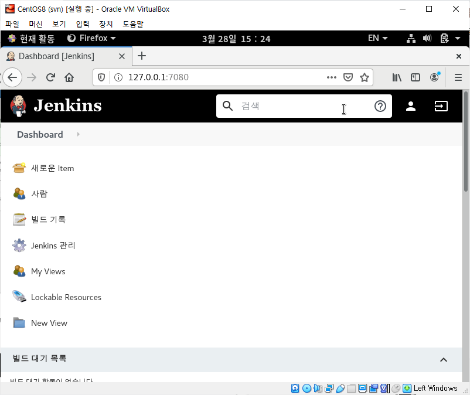The width and height of the screenshot is (470, 395).
Task: Click the VirtualBox optical disk status icon
Action: click(306, 389)
